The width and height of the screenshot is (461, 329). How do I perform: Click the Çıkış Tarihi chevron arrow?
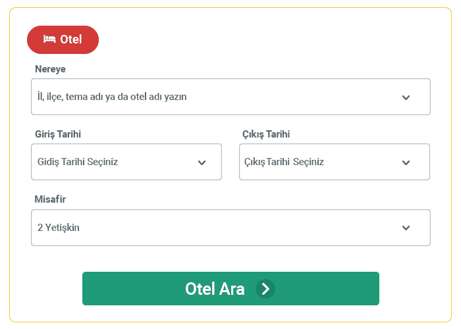coord(406,163)
